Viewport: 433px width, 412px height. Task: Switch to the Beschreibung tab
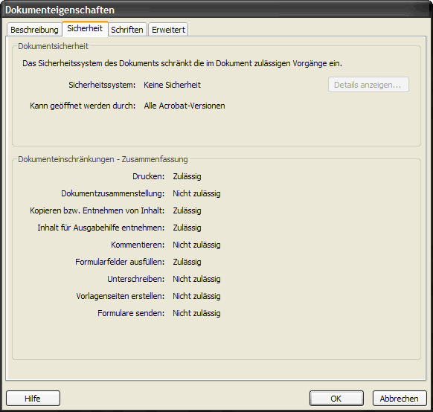(x=34, y=30)
